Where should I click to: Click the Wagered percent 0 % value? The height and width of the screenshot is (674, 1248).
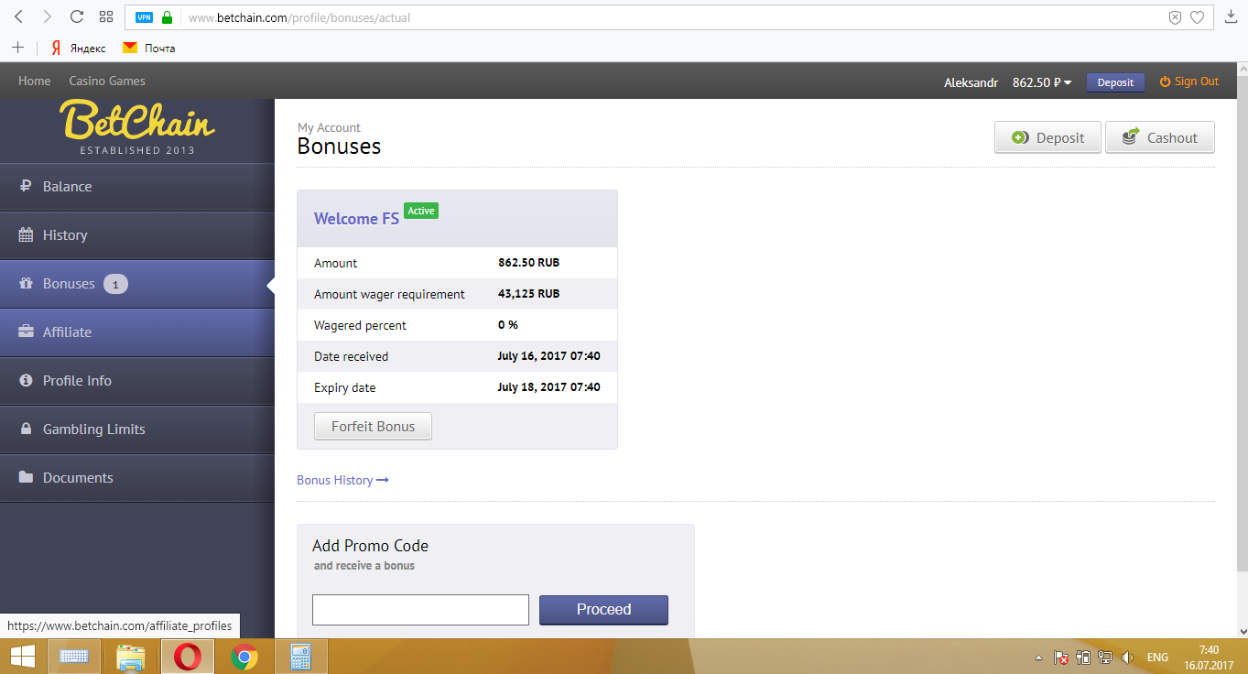[508, 325]
